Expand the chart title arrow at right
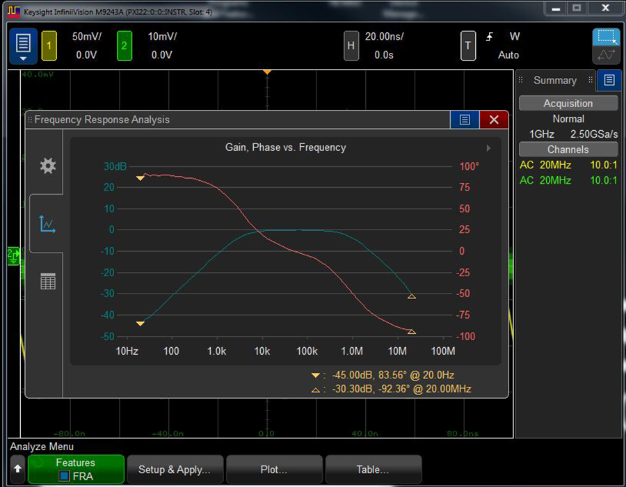Image resolution: width=626 pixels, height=487 pixels. (489, 148)
